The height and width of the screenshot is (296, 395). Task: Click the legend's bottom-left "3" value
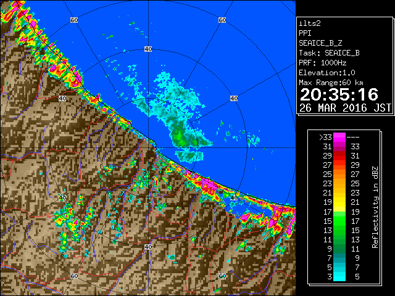pyautogui.click(x=330, y=277)
